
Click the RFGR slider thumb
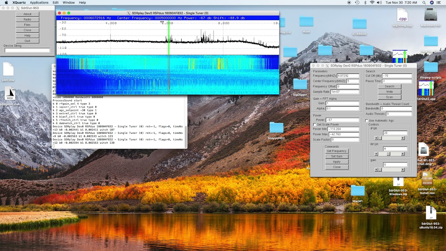click(389, 154)
